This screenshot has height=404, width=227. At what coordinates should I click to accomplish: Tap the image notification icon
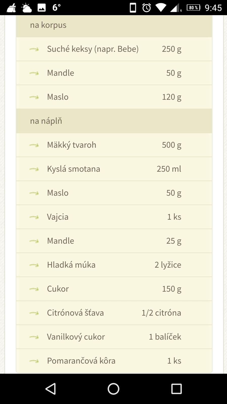point(42,8)
